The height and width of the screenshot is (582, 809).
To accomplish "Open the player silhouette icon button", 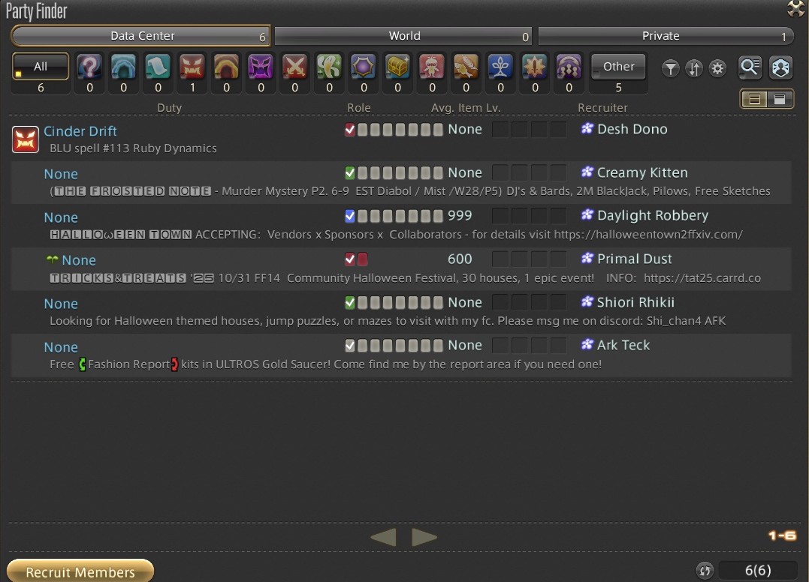I will pos(780,67).
